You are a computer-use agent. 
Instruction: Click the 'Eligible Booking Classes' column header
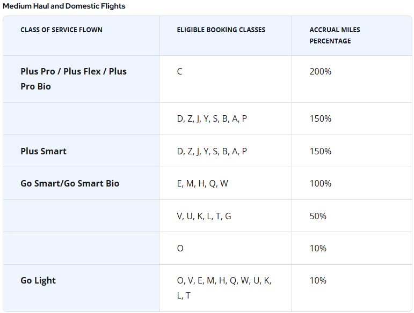point(221,30)
